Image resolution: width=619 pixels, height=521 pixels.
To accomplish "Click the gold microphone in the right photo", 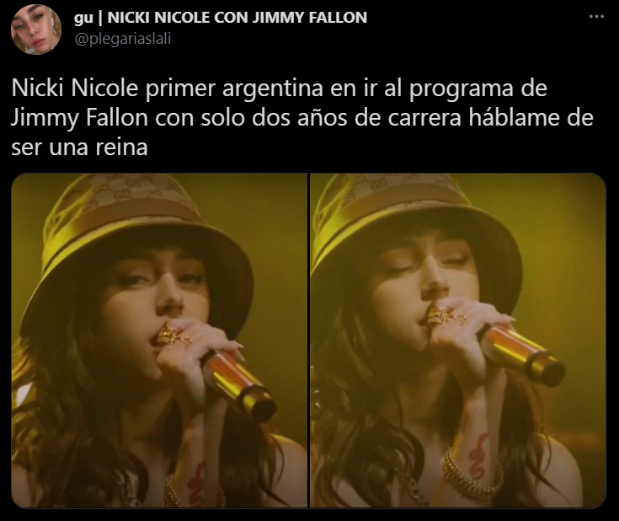I will pyautogui.click(x=521, y=353).
